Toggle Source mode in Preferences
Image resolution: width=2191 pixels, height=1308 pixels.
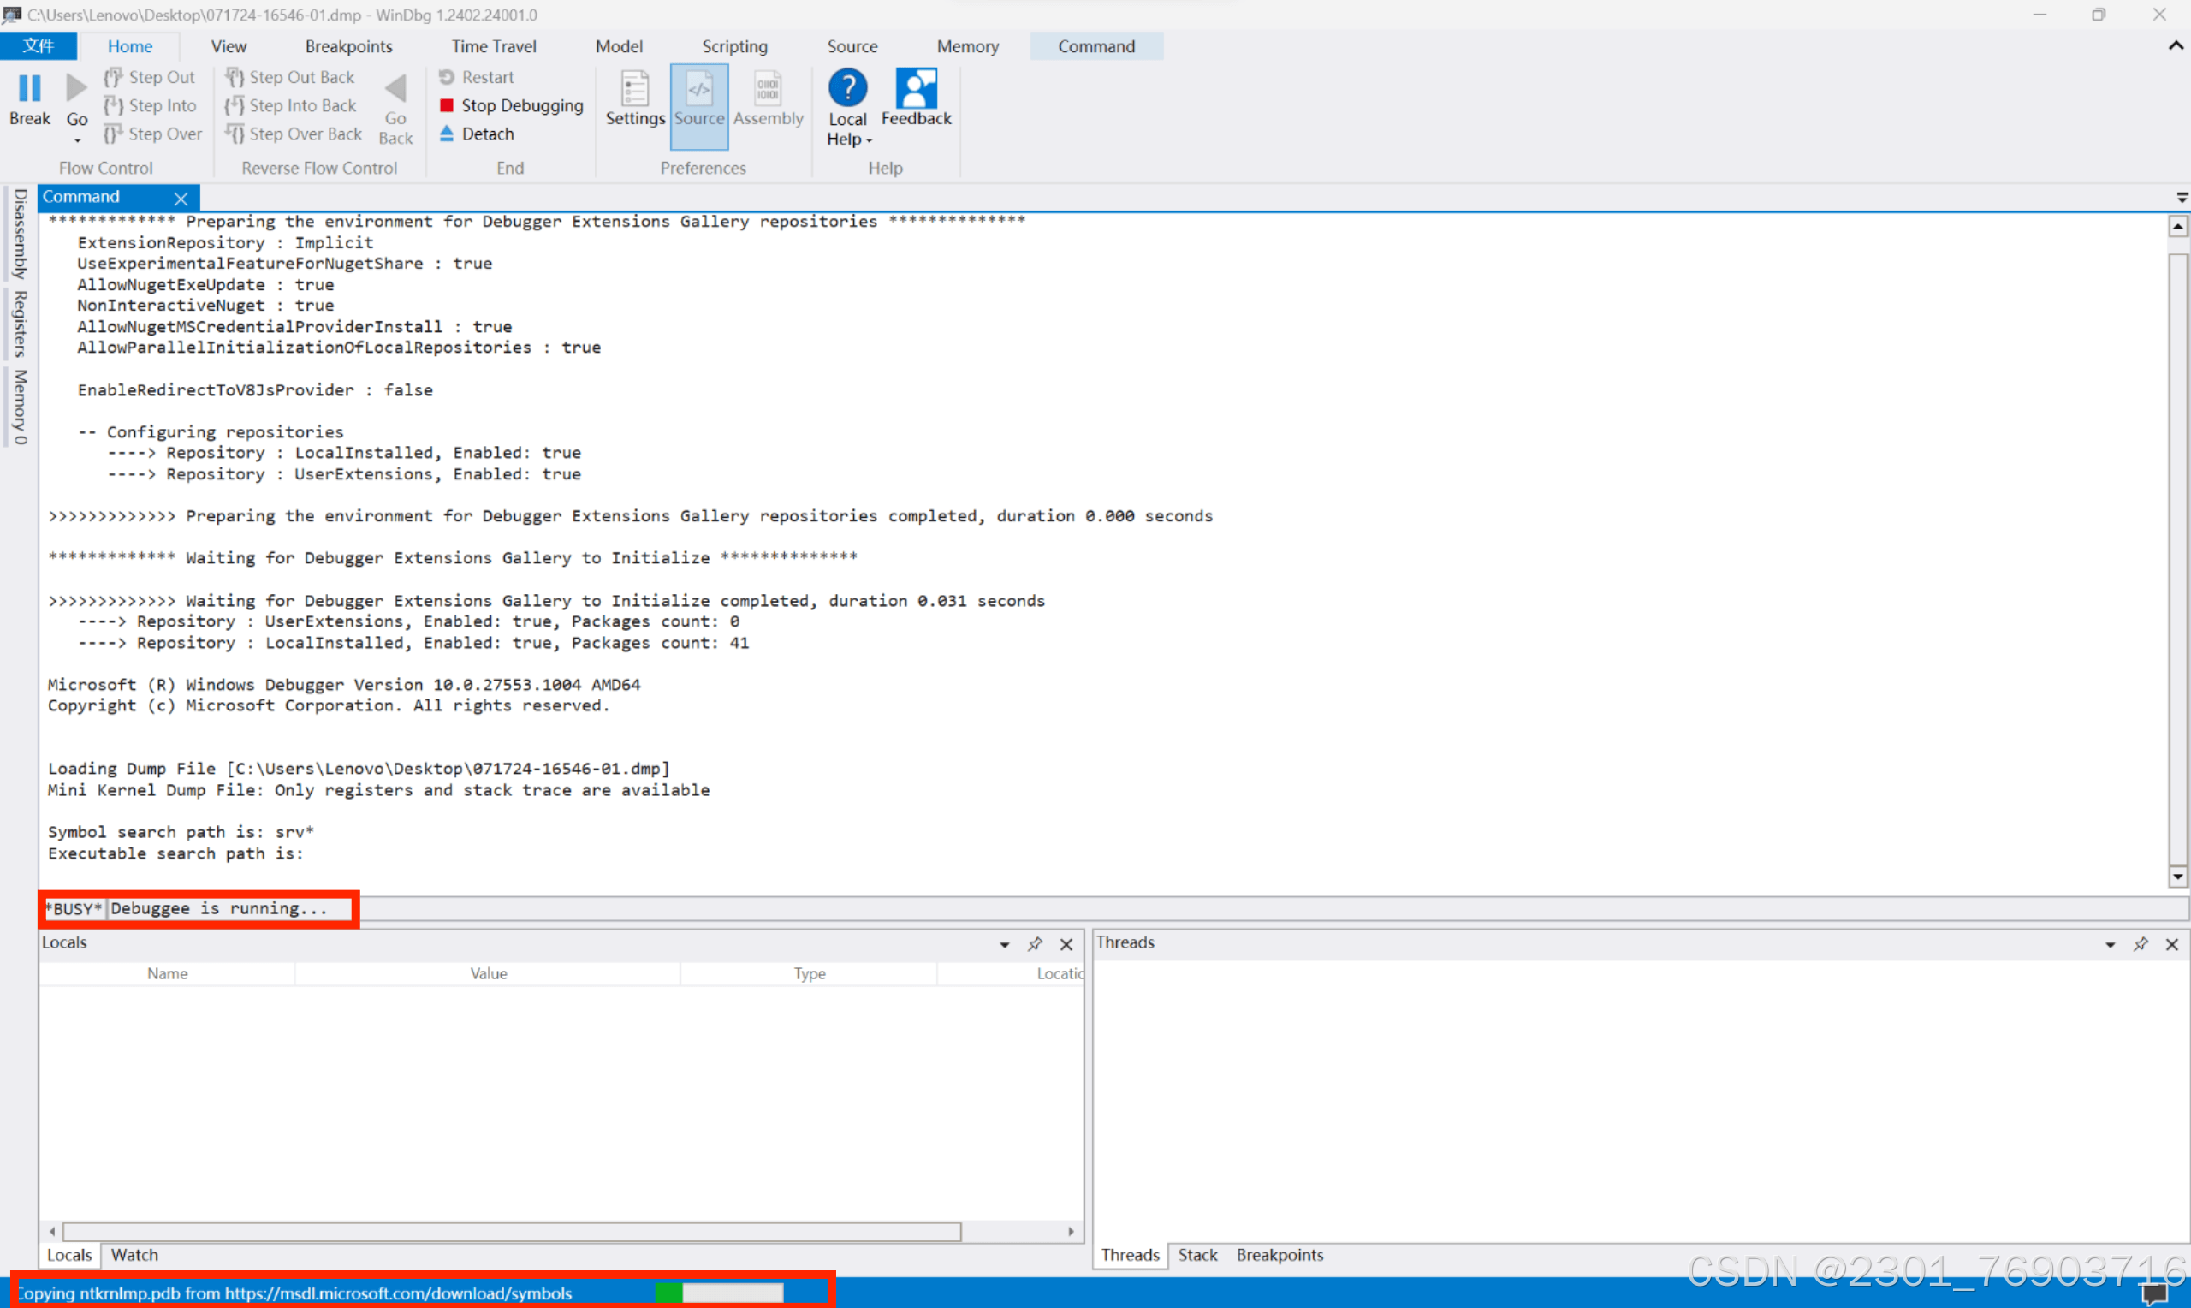pos(698,98)
